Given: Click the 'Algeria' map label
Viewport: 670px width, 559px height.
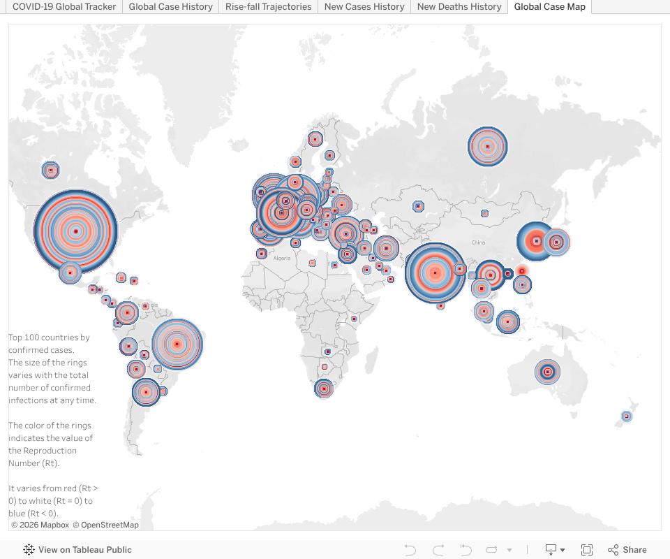Looking at the screenshot, I should click(x=281, y=259).
